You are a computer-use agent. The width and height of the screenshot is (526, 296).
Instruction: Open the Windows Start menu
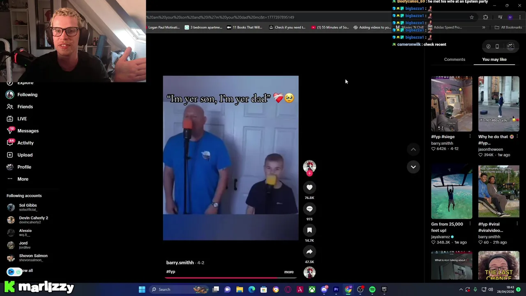pyautogui.click(x=142, y=289)
